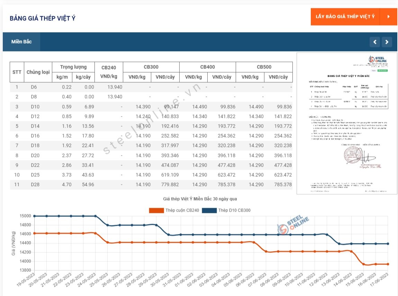Toggle Thép D10 CB300 legend swatch
This screenshot has height=296, width=398.
tap(209, 210)
